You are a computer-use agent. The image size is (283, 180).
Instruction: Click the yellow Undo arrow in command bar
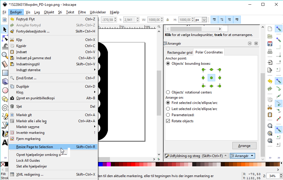tap(270, 81)
